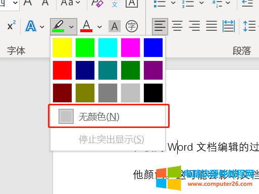Pick the light gray highlight swatch
Viewport: 259px width, 194px height.
click(130, 93)
